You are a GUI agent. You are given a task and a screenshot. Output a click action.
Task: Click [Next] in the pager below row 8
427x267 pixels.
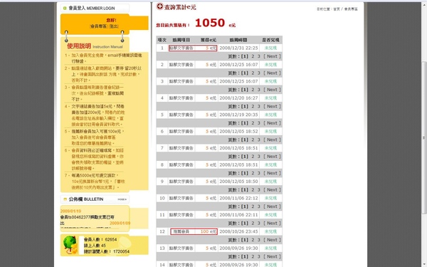click(272, 173)
